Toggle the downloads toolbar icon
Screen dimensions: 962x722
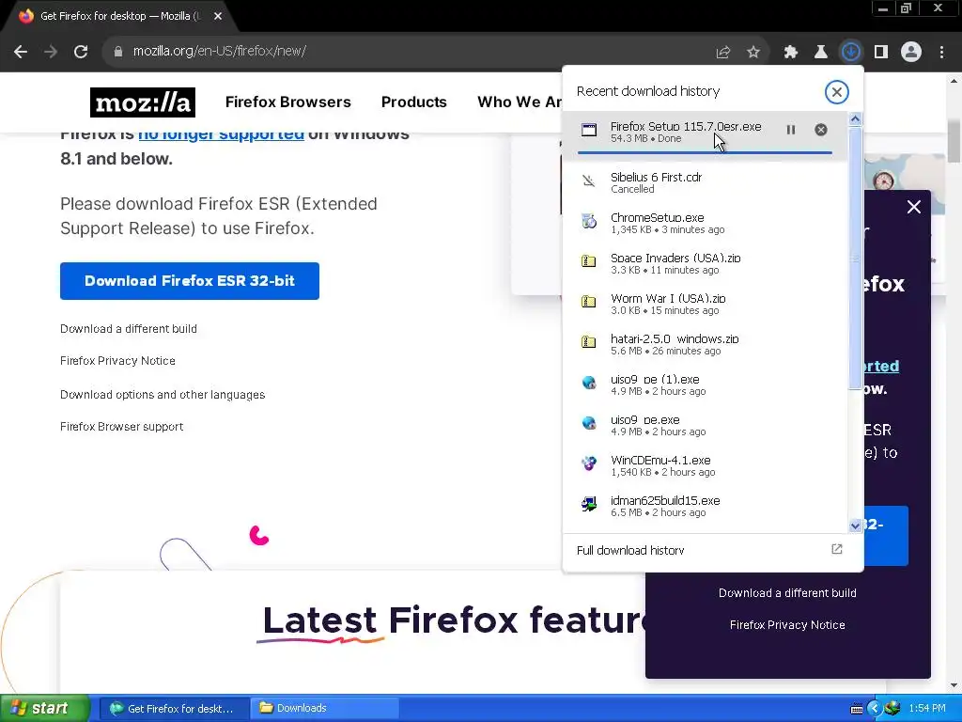tap(851, 53)
